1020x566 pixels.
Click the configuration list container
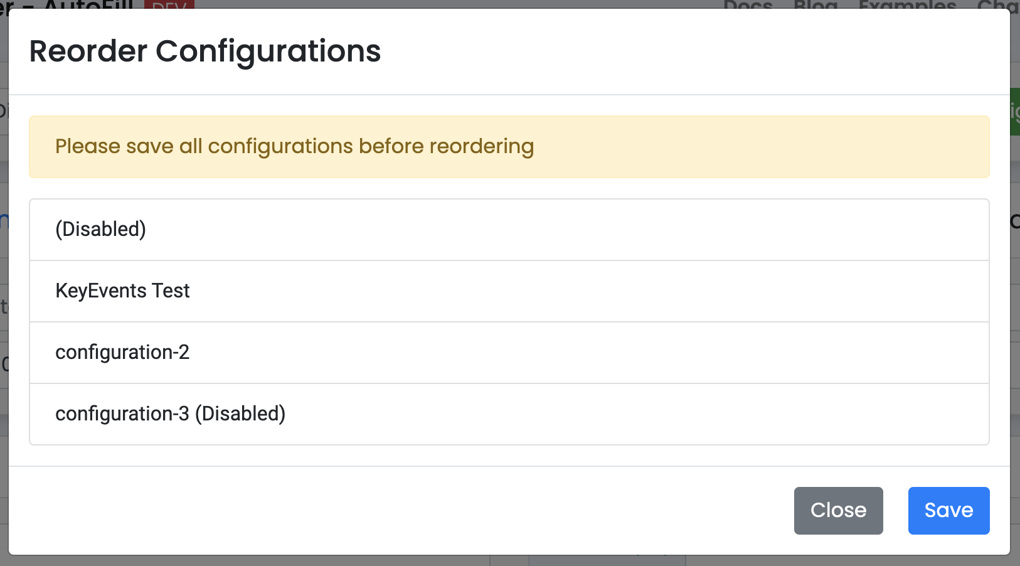[x=508, y=321]
